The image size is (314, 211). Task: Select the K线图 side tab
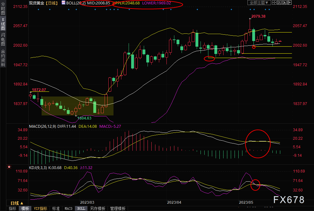[x=3, y=24]
